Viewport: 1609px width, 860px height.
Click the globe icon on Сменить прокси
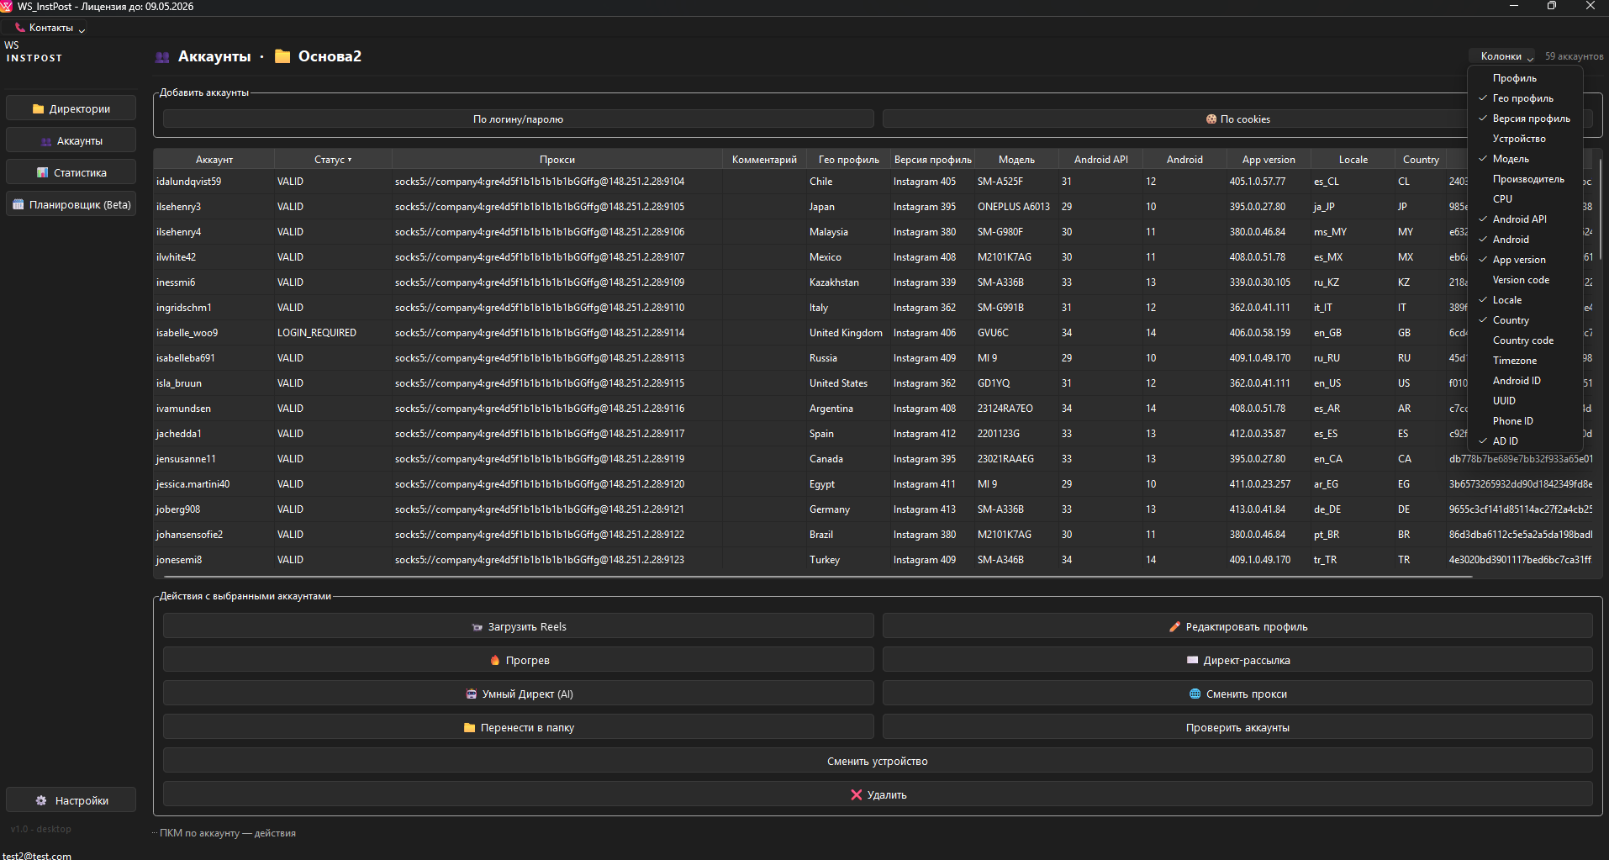point(1195,694)
